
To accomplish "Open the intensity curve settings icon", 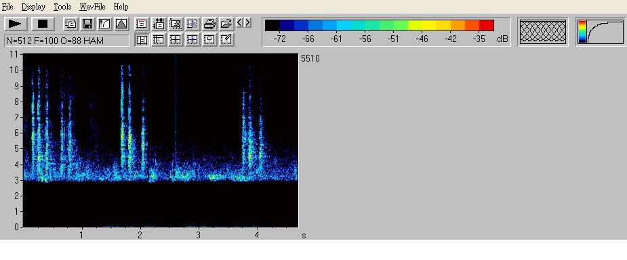I will tap(104, 24).
